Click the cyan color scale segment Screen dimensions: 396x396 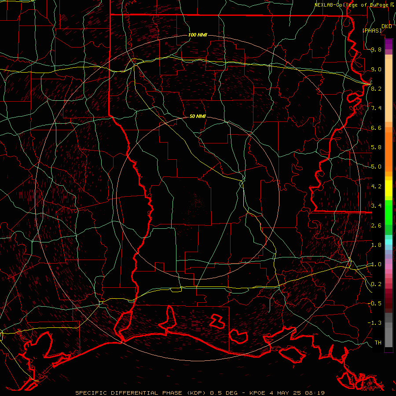[x=389, y=242]
